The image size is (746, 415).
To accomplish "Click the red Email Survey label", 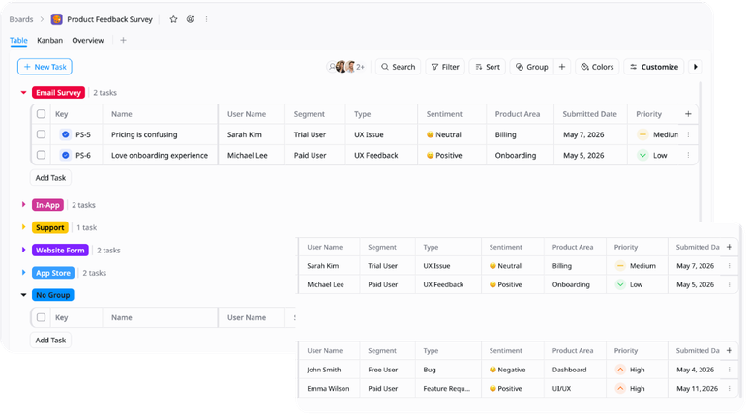I will (x=58, y=92).
